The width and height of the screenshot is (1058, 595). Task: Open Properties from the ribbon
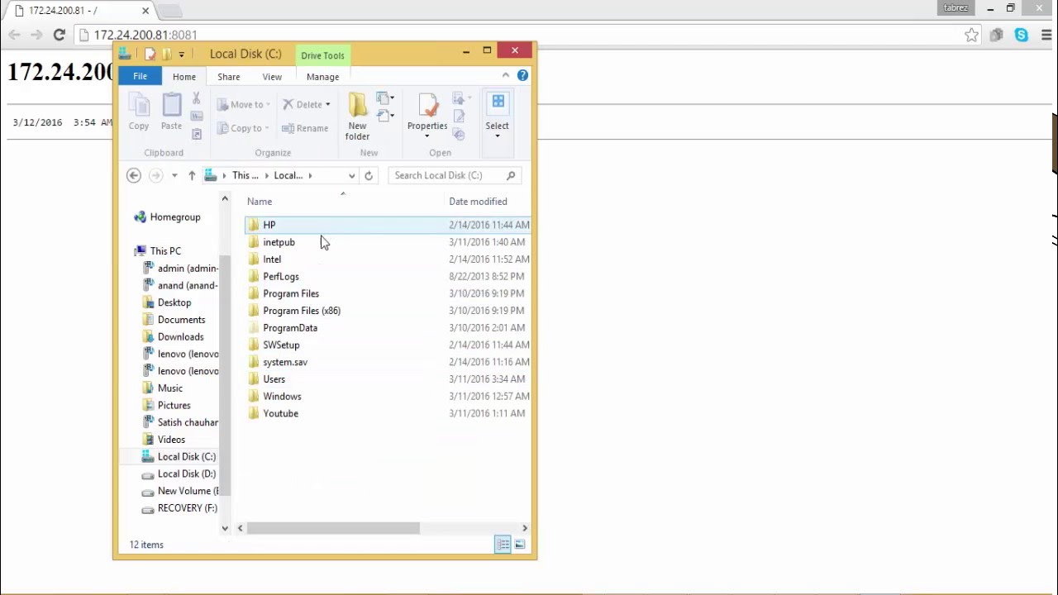pos(427,112)
